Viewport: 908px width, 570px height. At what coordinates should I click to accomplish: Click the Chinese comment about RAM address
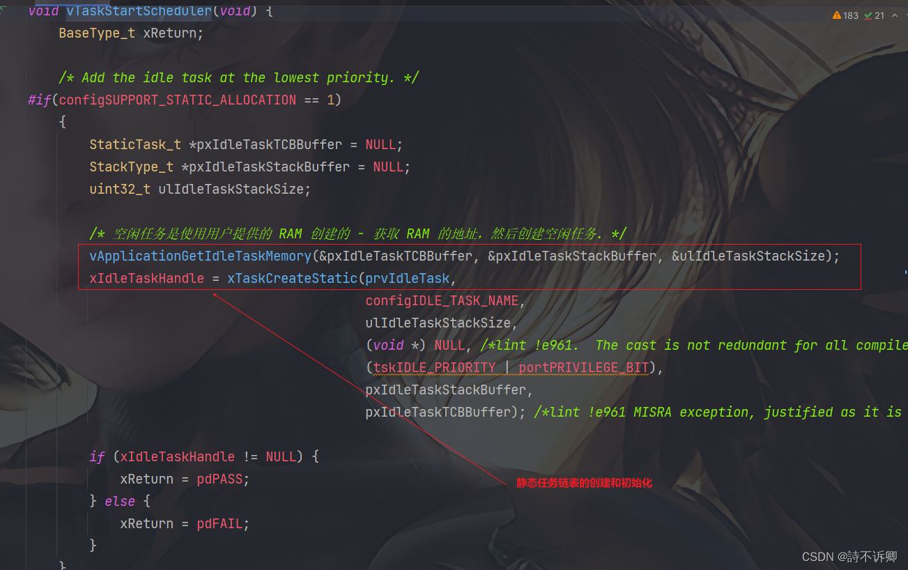pyautogui.click(x=357, y=233)
